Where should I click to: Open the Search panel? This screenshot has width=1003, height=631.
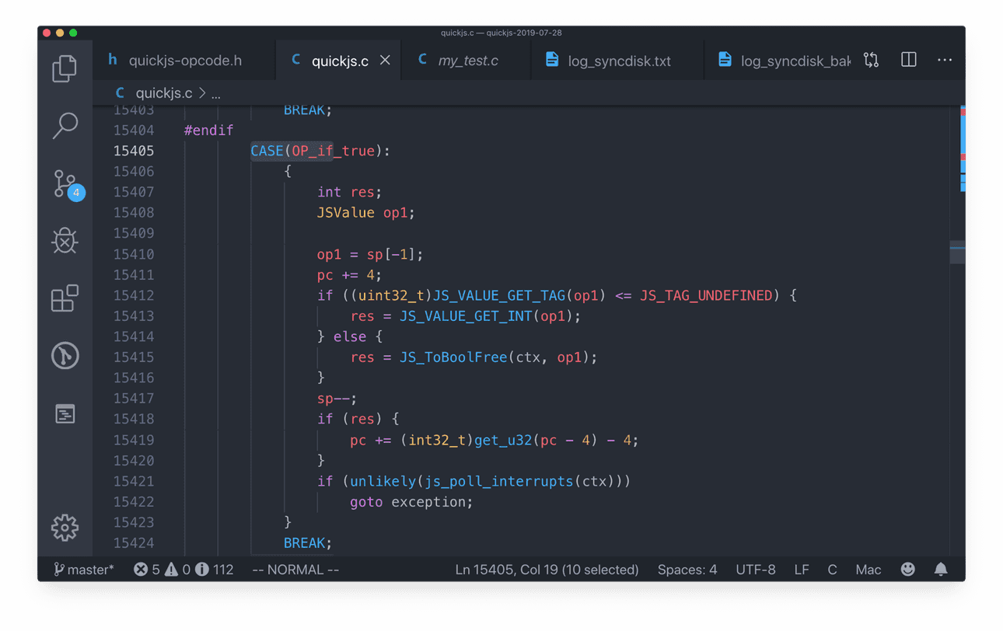pyautogui.click(x=65, y=126)
